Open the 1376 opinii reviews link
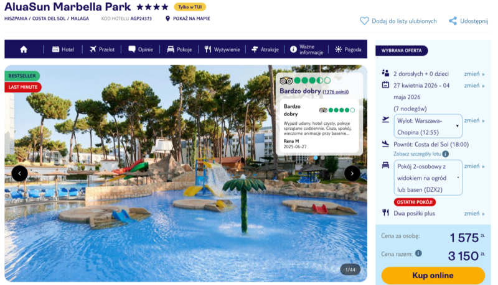Viewport: 498px width, 285px height. [336, 92]
